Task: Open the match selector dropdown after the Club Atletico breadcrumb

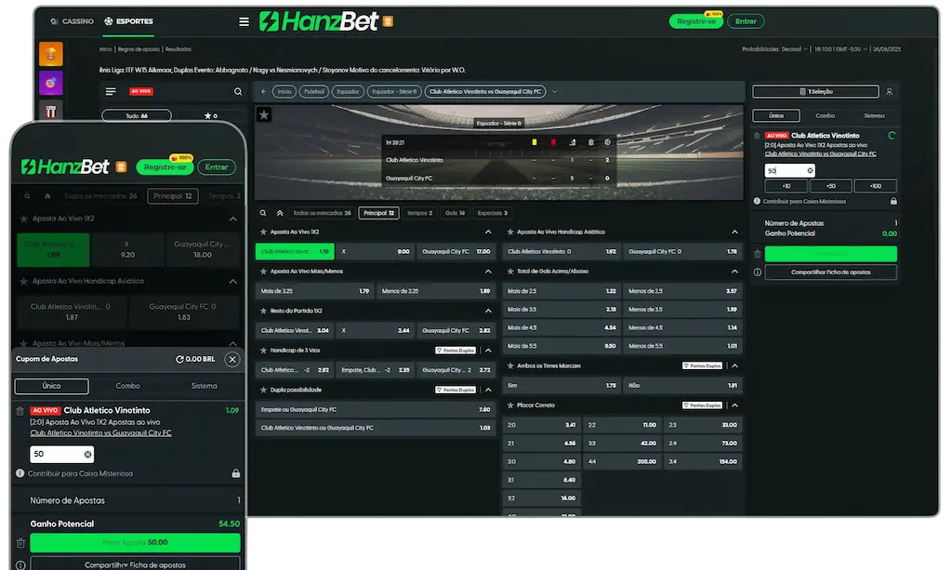Action: click(554, 92)
